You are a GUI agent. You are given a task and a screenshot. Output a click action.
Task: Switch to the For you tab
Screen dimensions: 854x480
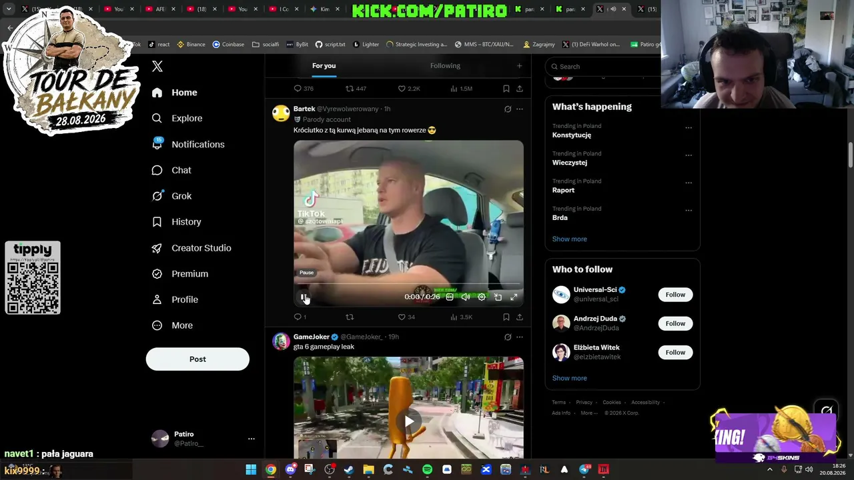tap(324, 66)
